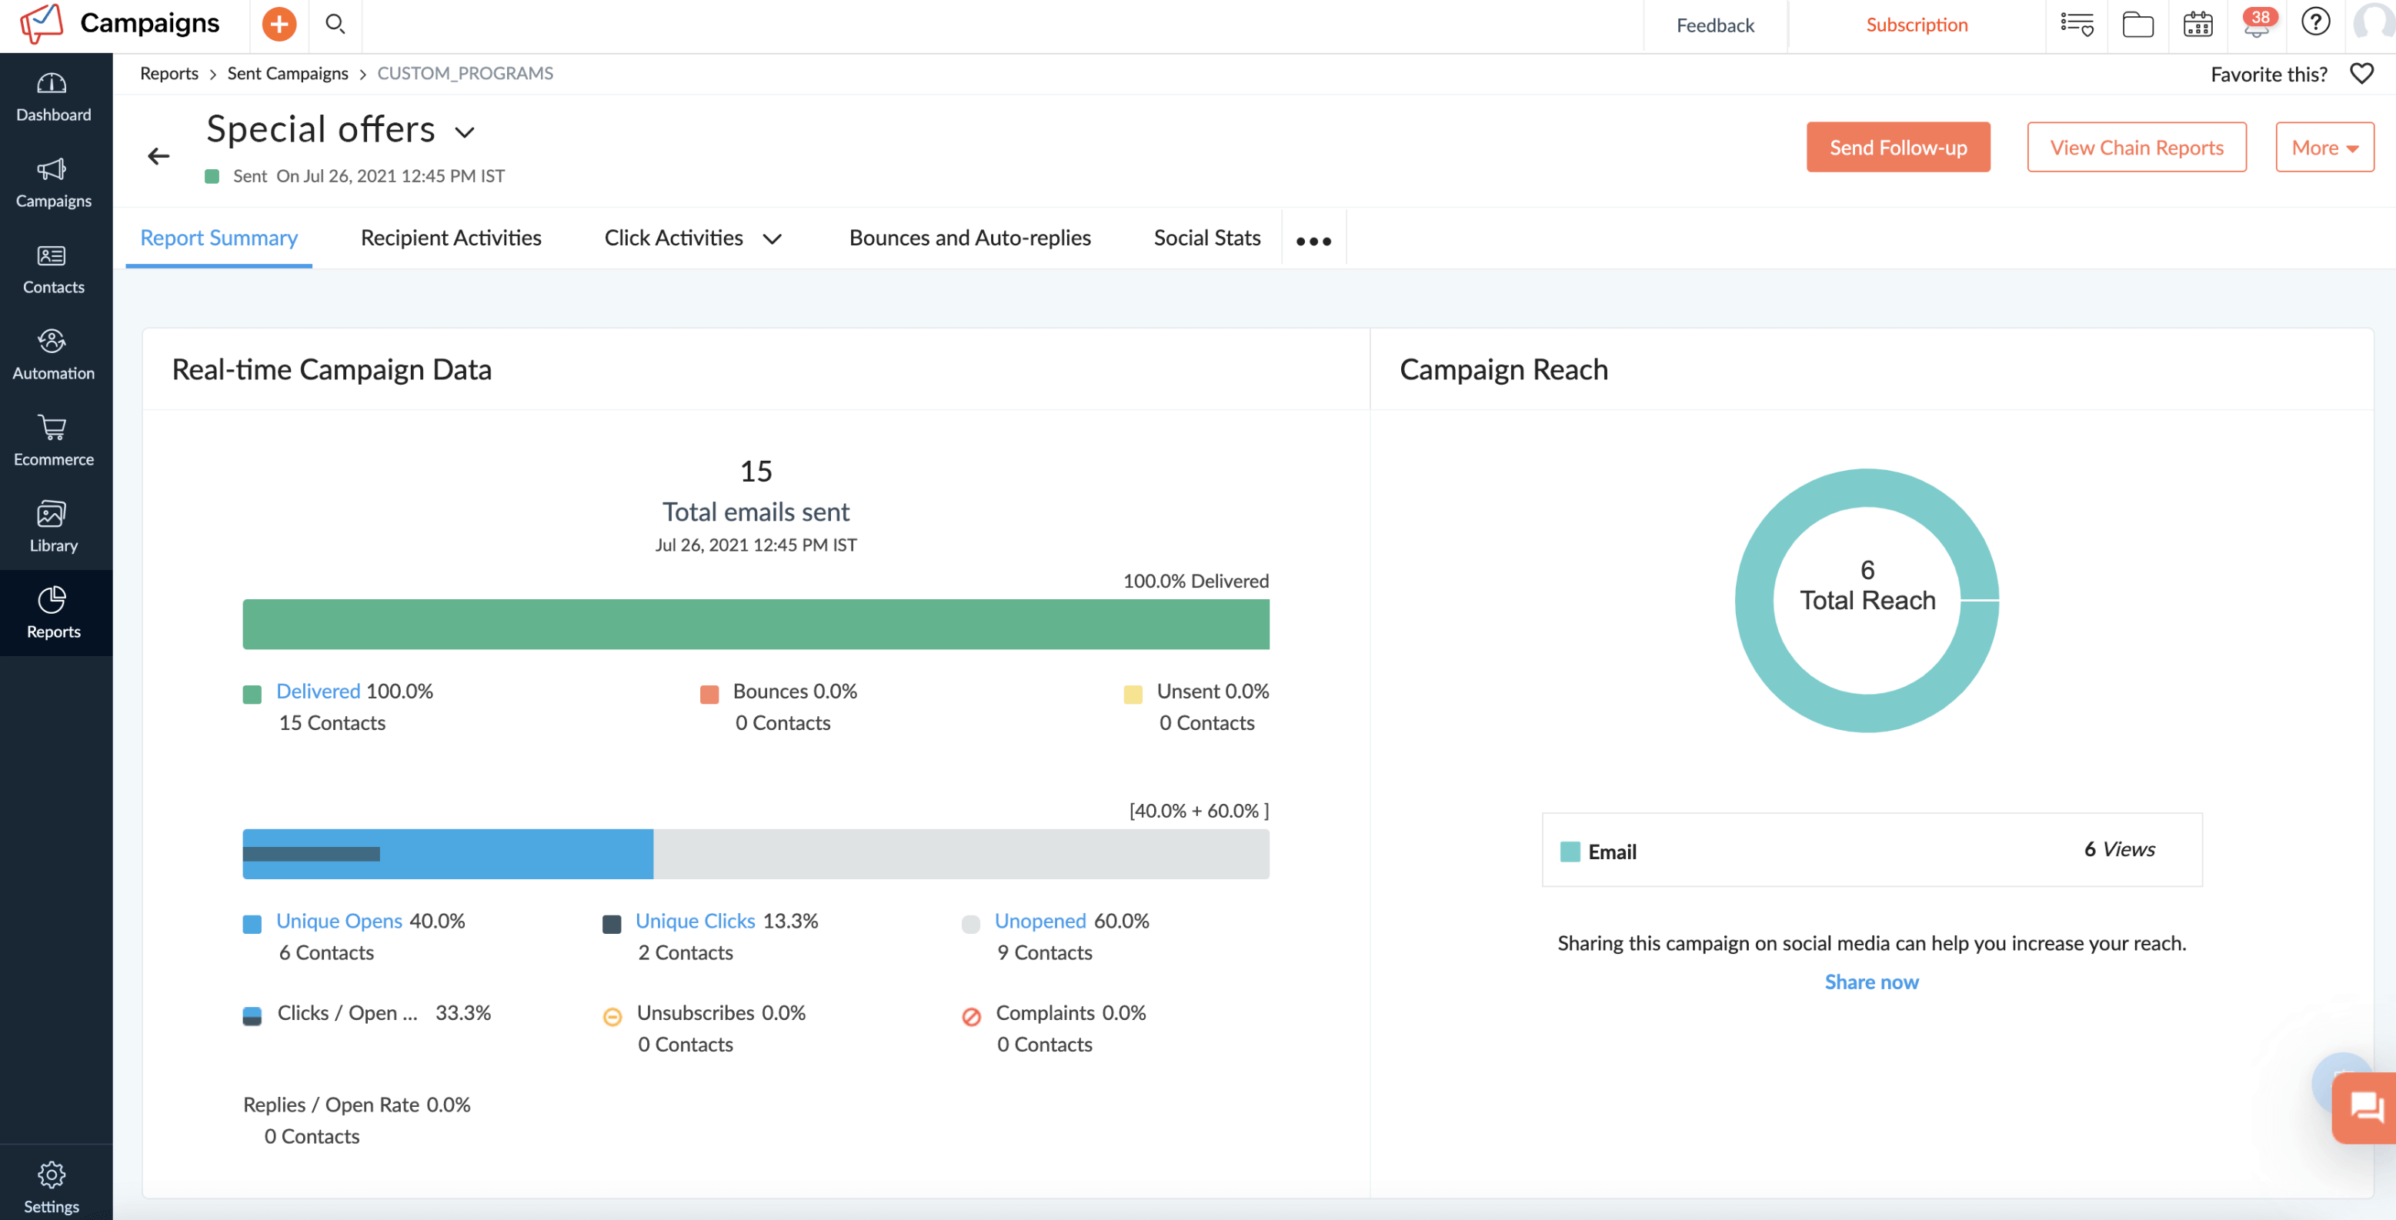Screen dimensions: 2396x1220
Task: Open the Ecommerce cart section
Action: click(54, 442)
